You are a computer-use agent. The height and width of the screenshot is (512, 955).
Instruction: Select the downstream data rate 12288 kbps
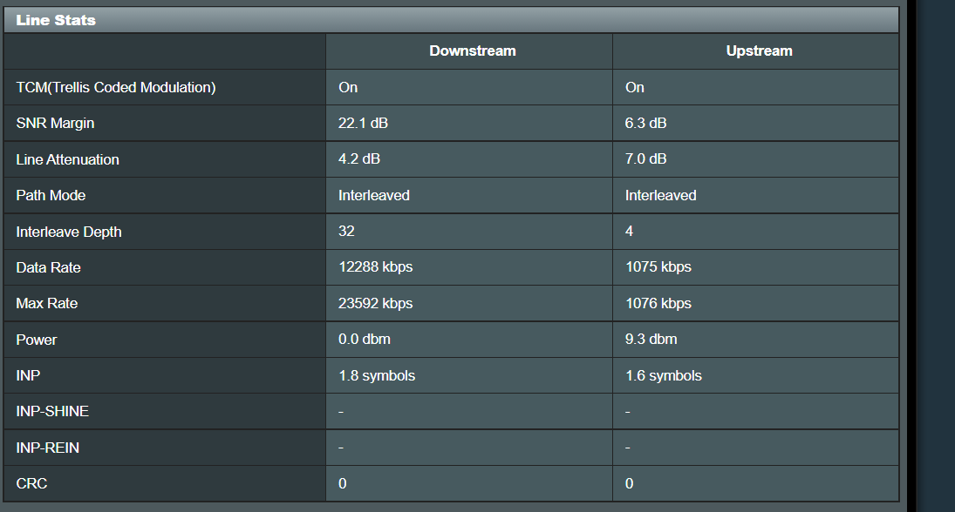[375, 268]
